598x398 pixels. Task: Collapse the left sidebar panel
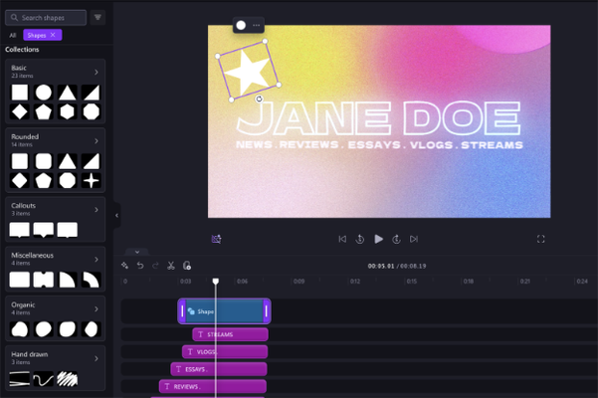116,215
